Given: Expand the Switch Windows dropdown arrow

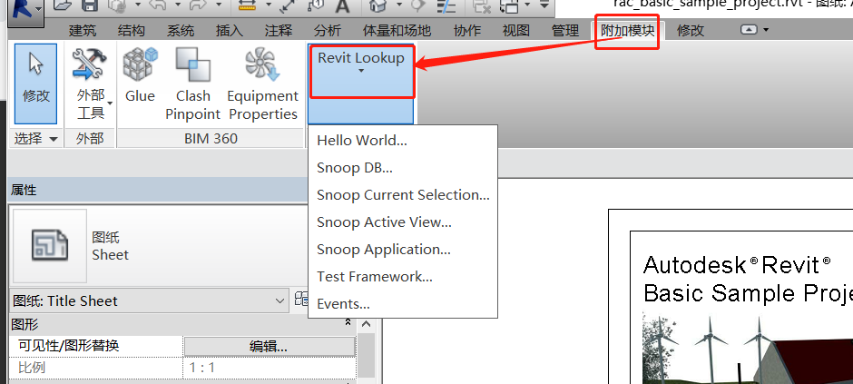Looking at the screenshot, I should coord(529,5).
